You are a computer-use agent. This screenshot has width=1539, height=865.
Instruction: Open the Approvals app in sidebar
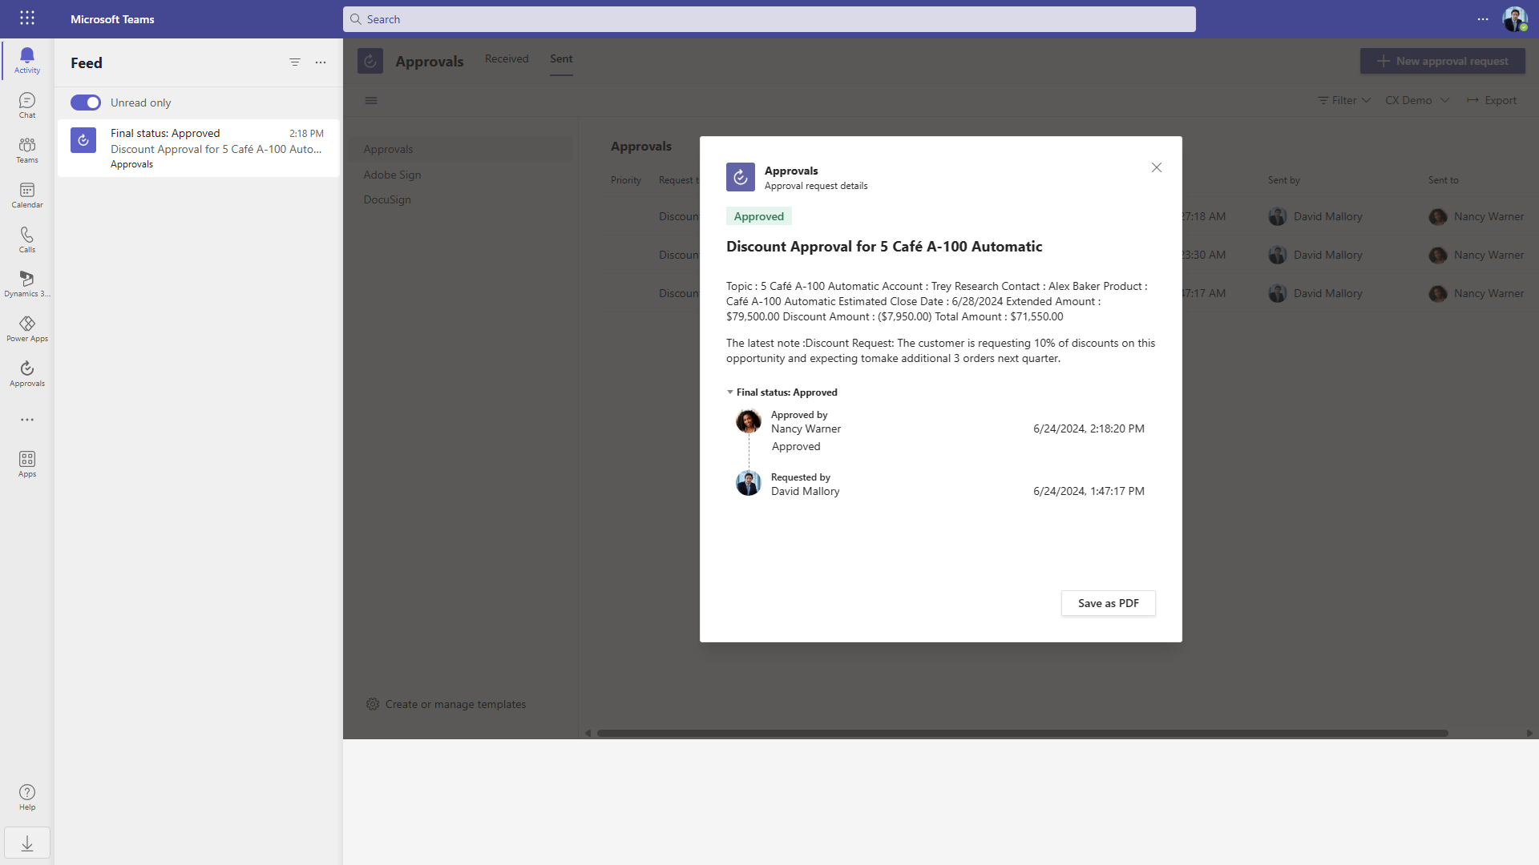point(26,373)
